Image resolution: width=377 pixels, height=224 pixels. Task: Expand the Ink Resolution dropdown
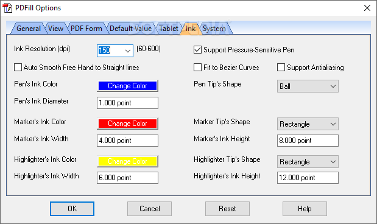click(128, 51)
